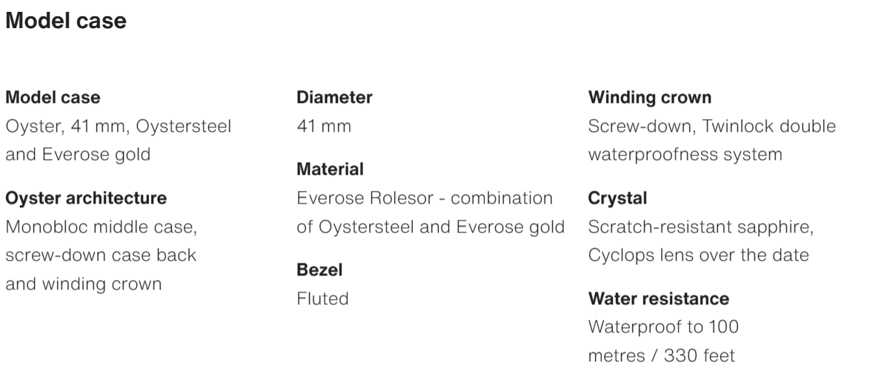Viewport: 887px width, 368px height.
Task: Click the large 'Model case' section title
Action: pos(66,21)
